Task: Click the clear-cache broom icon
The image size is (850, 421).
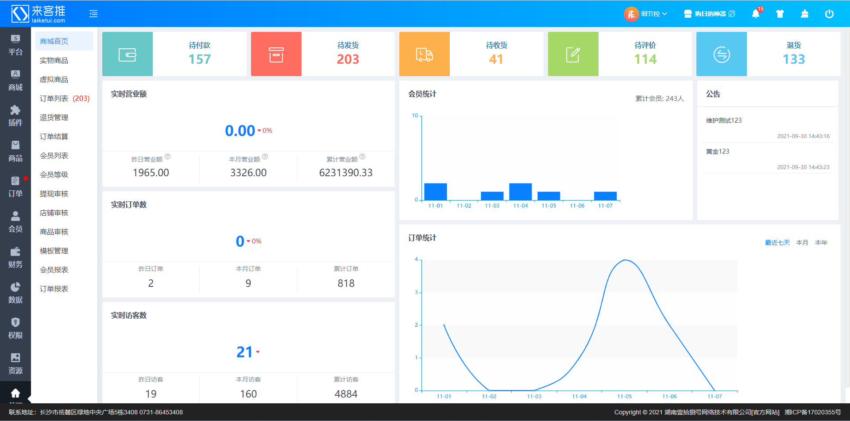Action: pos(804,14)
